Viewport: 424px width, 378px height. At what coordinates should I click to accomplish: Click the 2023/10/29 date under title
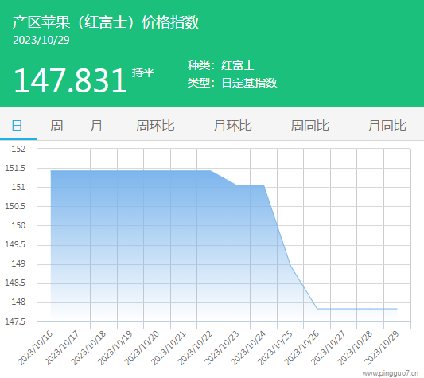[41, 40]
